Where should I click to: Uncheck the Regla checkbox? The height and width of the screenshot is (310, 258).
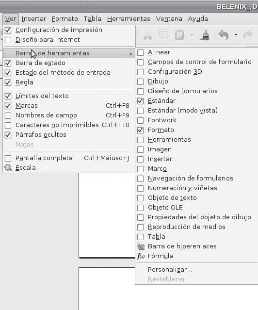tap(8, 82)
